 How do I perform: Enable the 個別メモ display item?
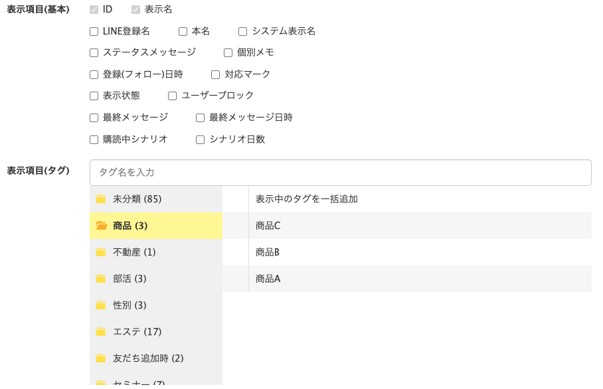tap(228, 52)
